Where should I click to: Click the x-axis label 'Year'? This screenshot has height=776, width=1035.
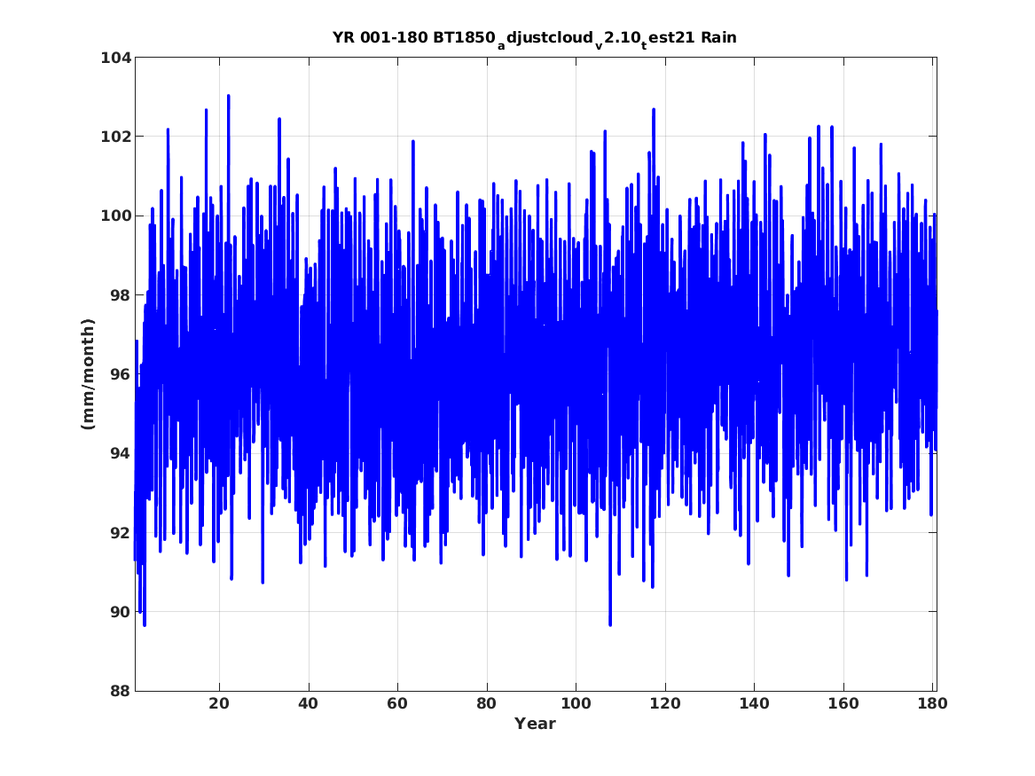click(536, 724)
